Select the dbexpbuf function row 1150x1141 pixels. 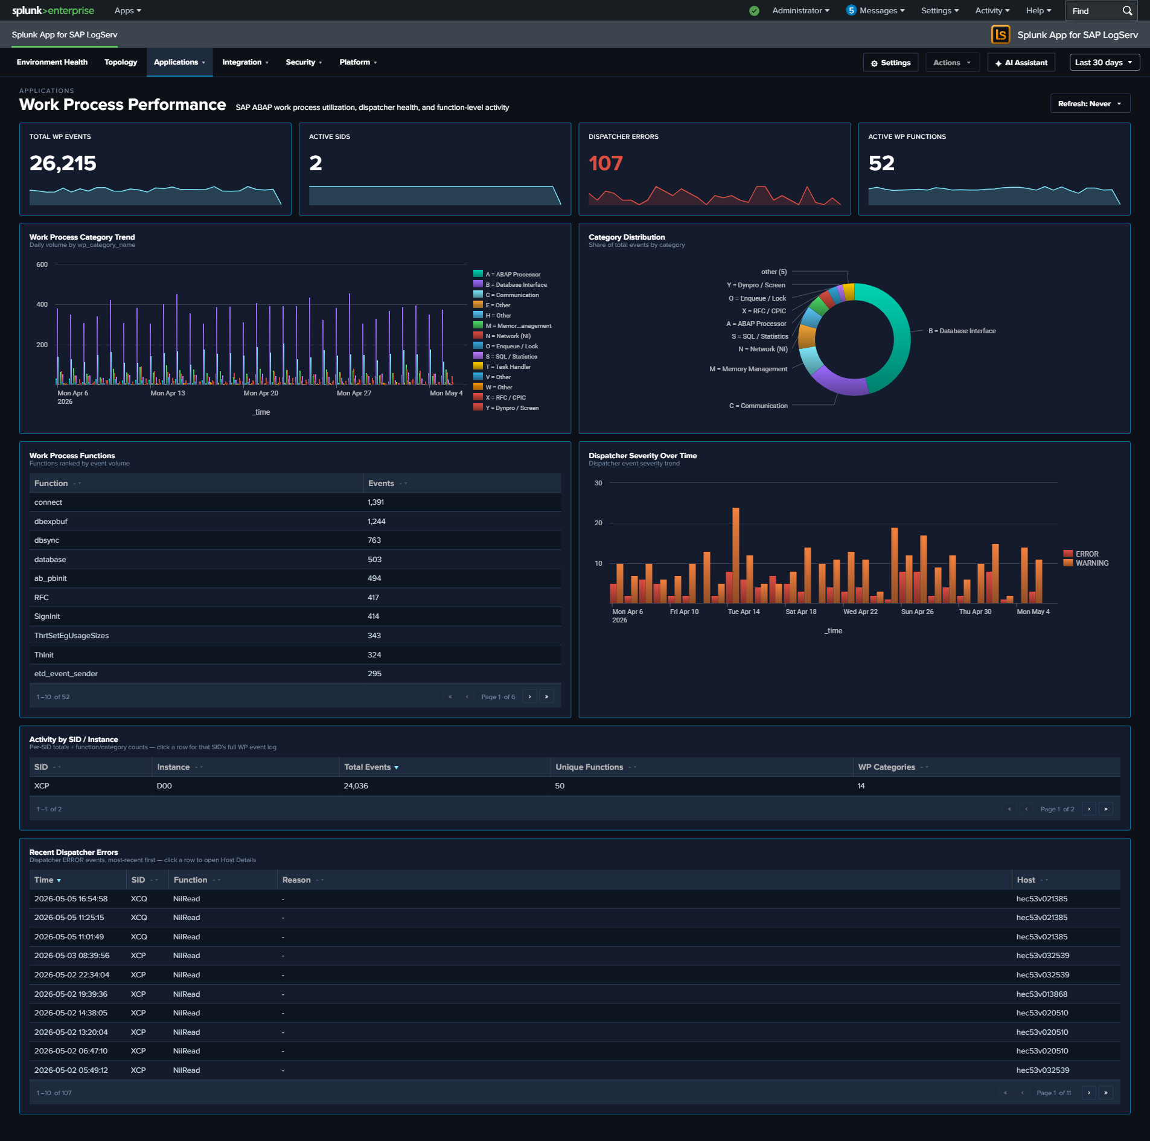pyautogui.click(x=295, y=521)
